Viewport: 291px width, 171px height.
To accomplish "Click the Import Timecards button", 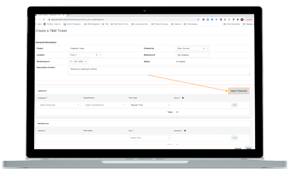I will [238, 91].
